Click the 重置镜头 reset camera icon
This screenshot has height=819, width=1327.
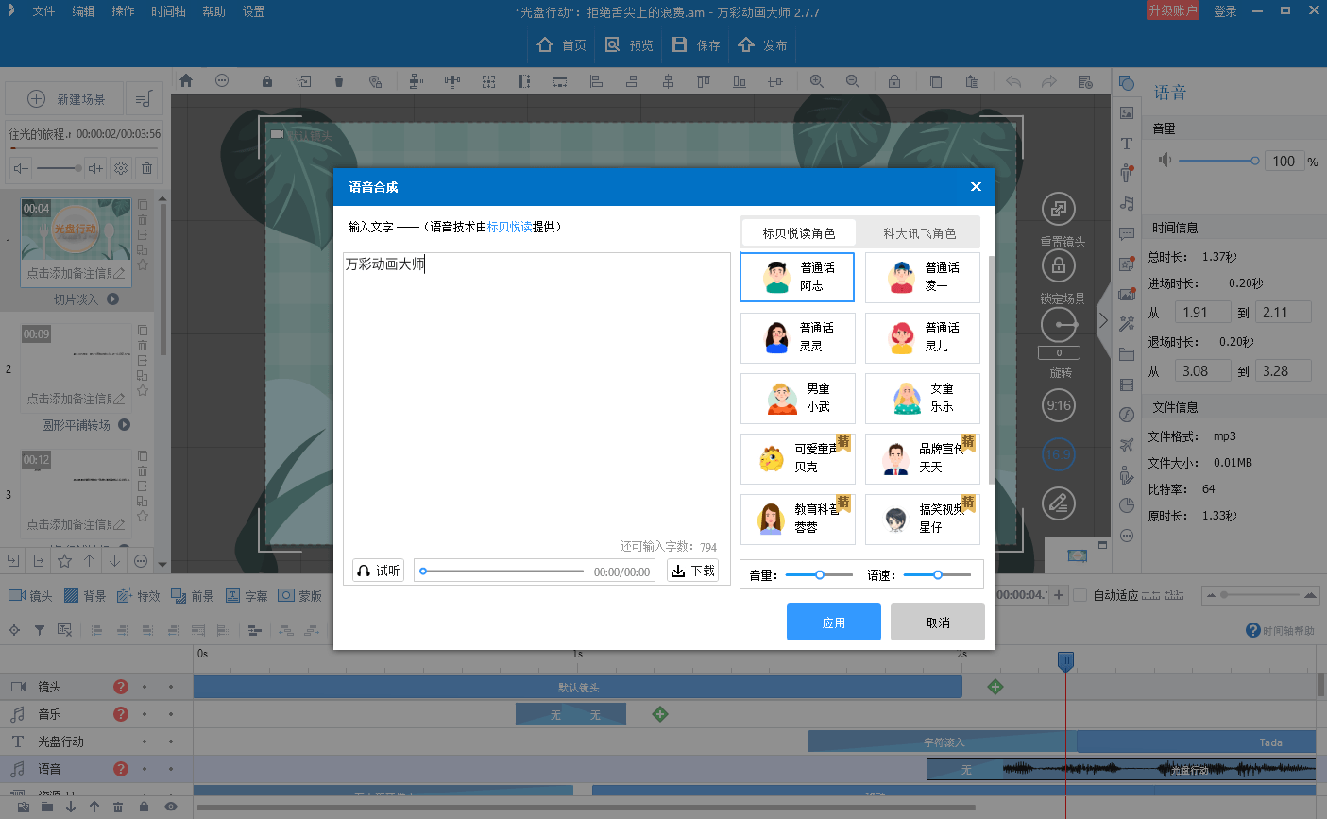click(x=1059, y=210)
